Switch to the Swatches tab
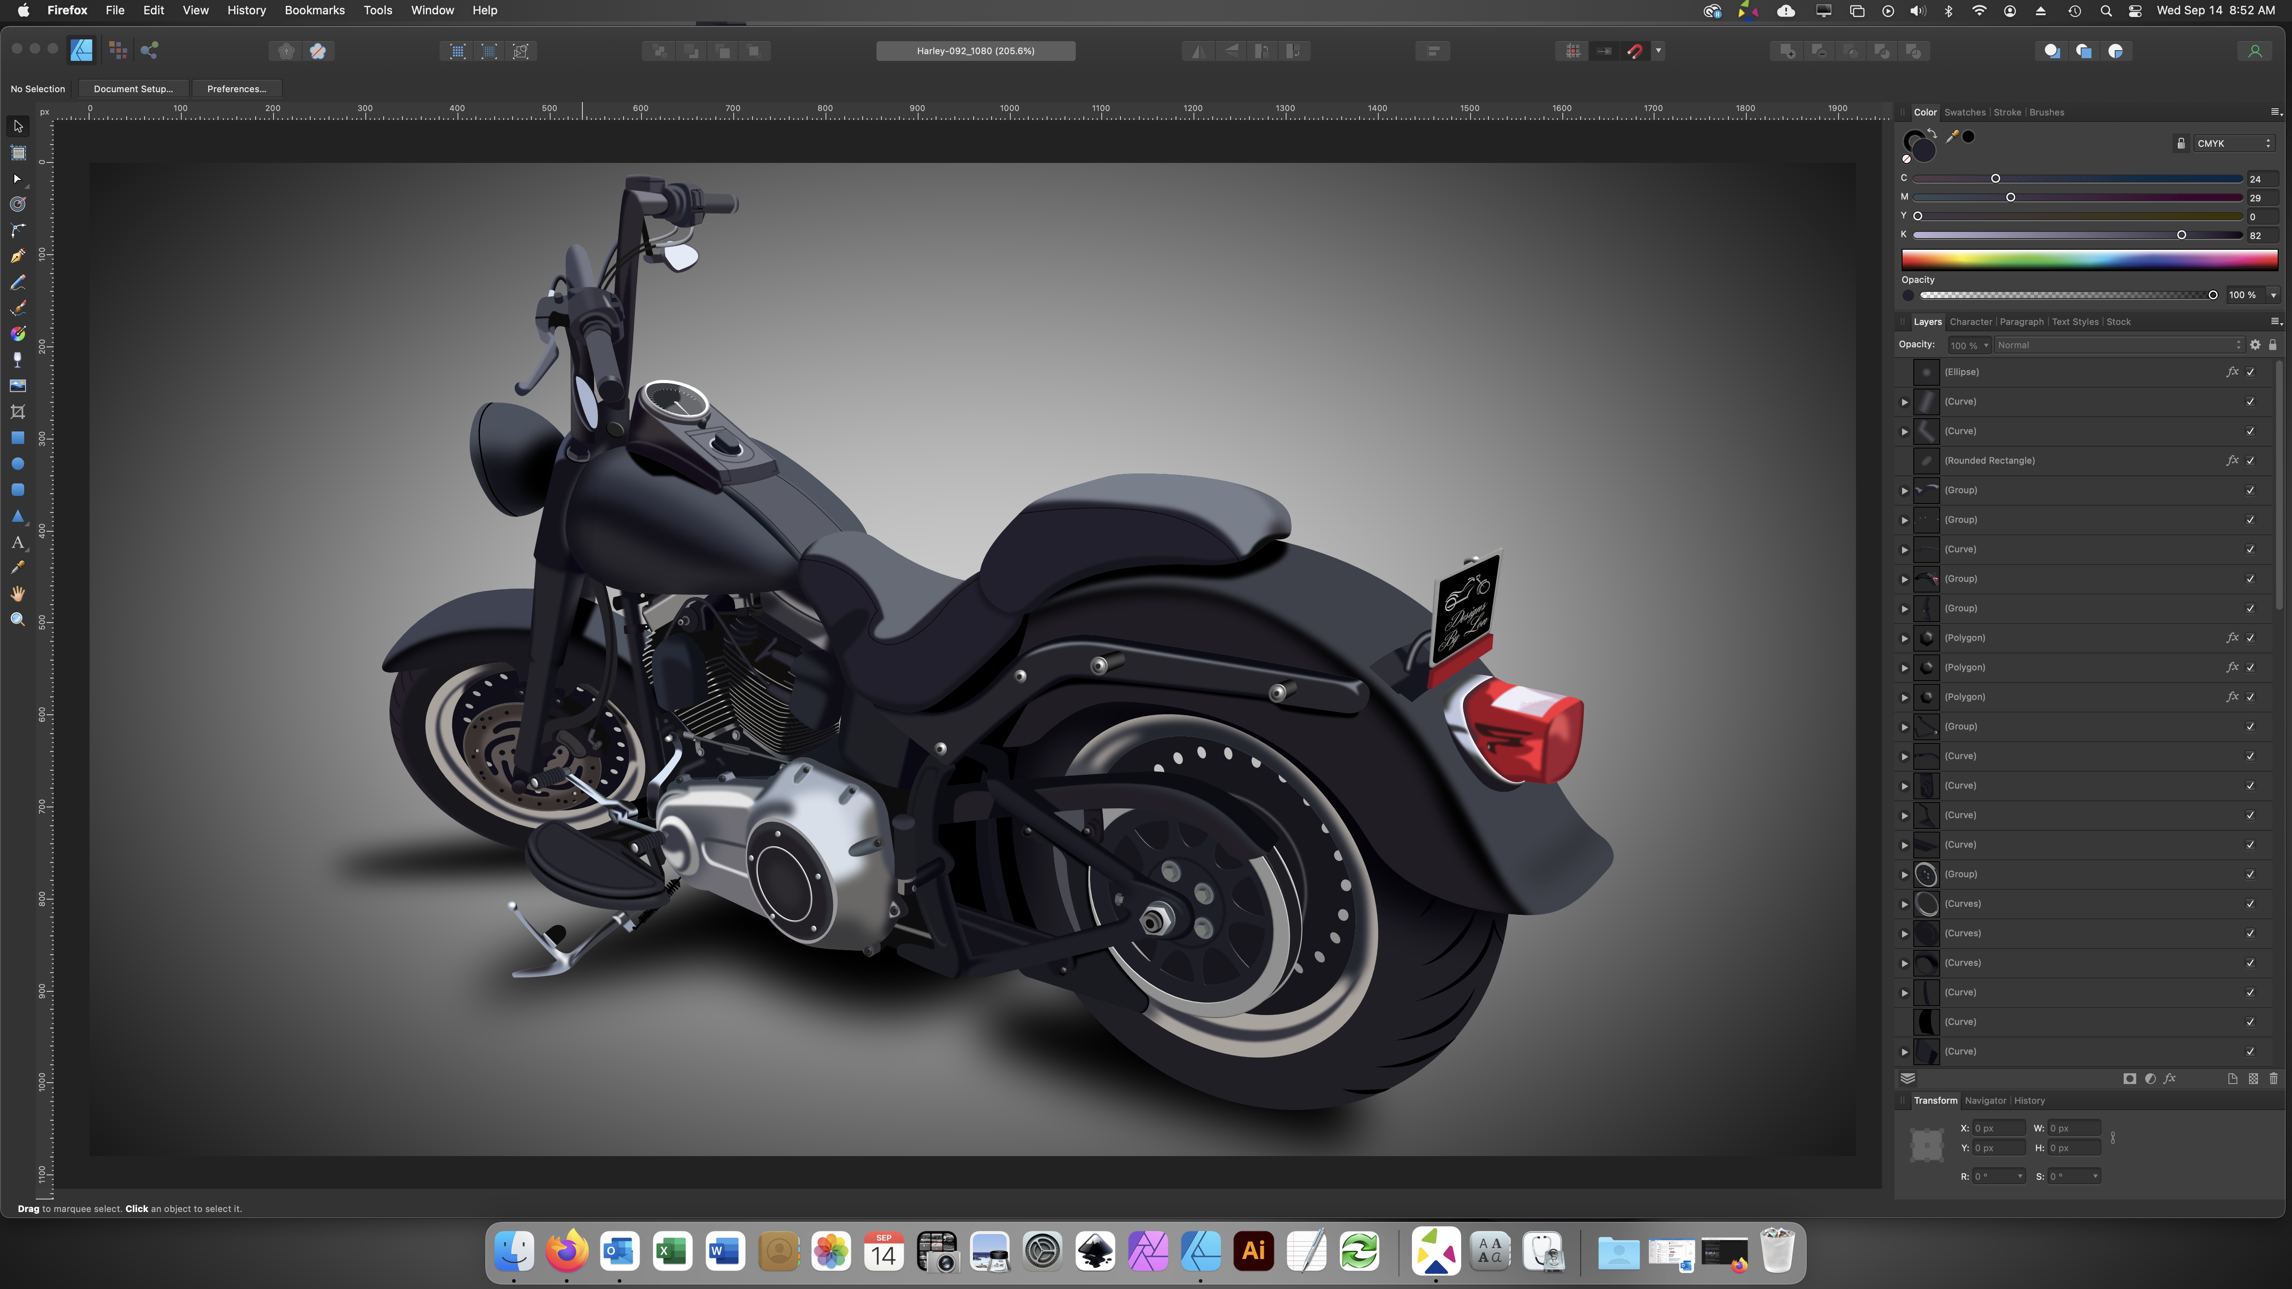The width and height of the screenshot is (2292, 1289). tap(1964, 112)
